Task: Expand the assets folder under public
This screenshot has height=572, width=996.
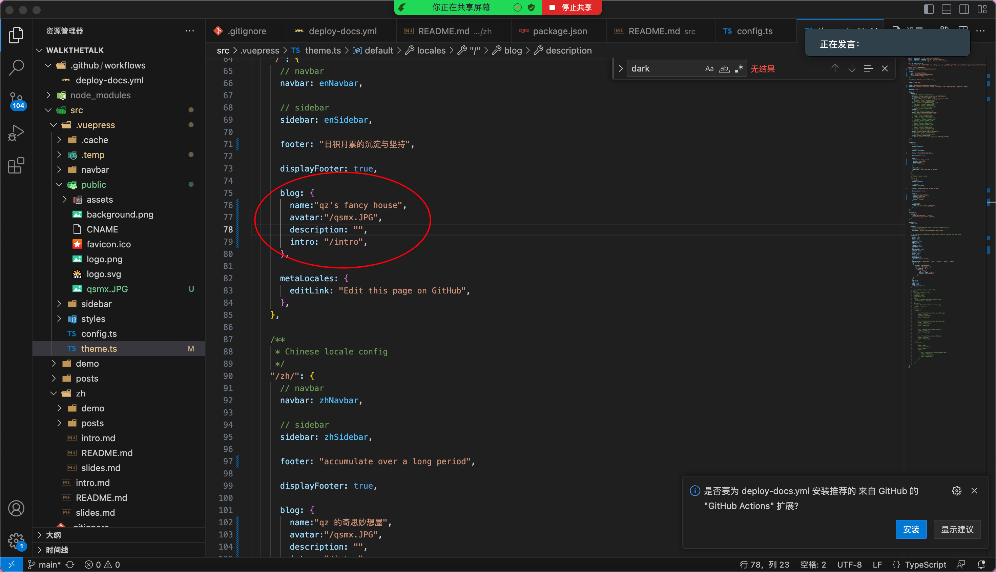Action: (x=64, y=199)
